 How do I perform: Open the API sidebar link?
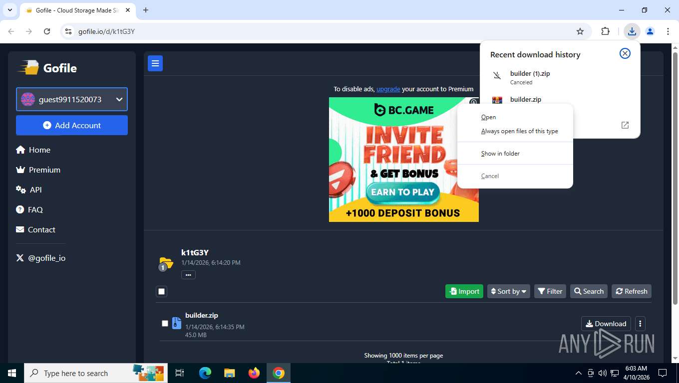pos(29,190)
